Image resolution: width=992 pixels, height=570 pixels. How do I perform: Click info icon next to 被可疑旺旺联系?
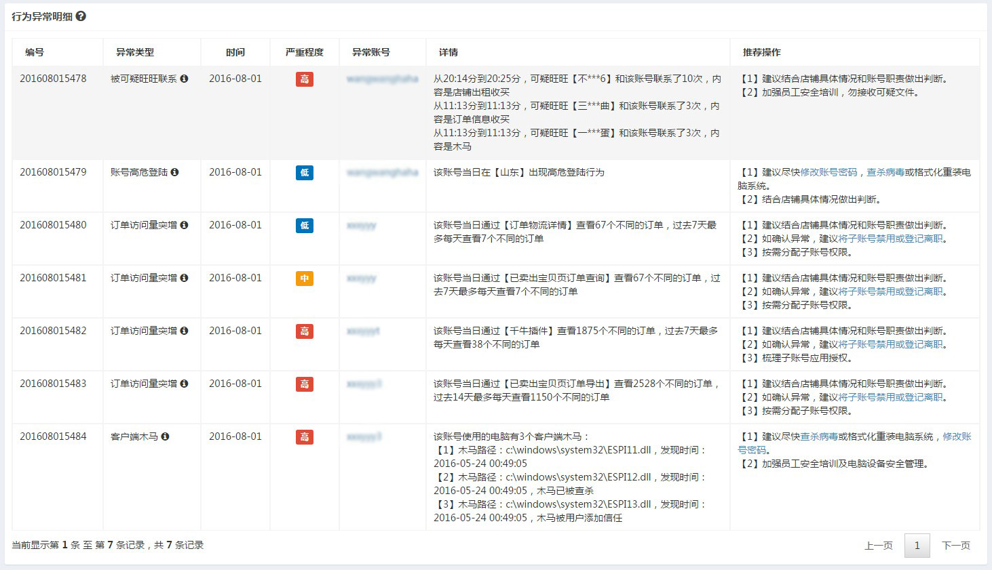(184, 79)
